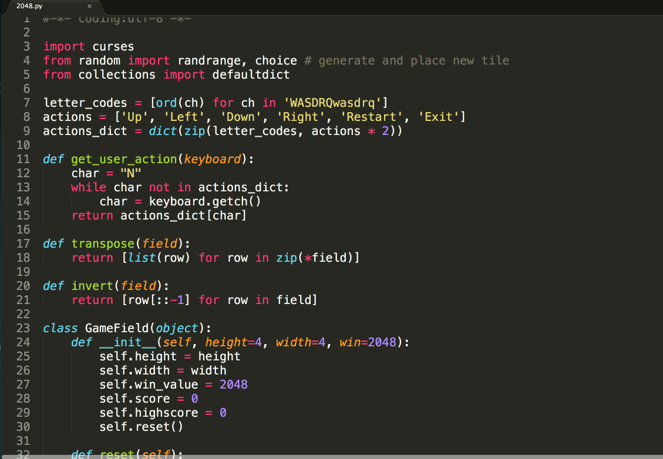The image size is (663, 459).
Task: Click the 2048 value after self.win_value
Action: (x=233, y=384)
